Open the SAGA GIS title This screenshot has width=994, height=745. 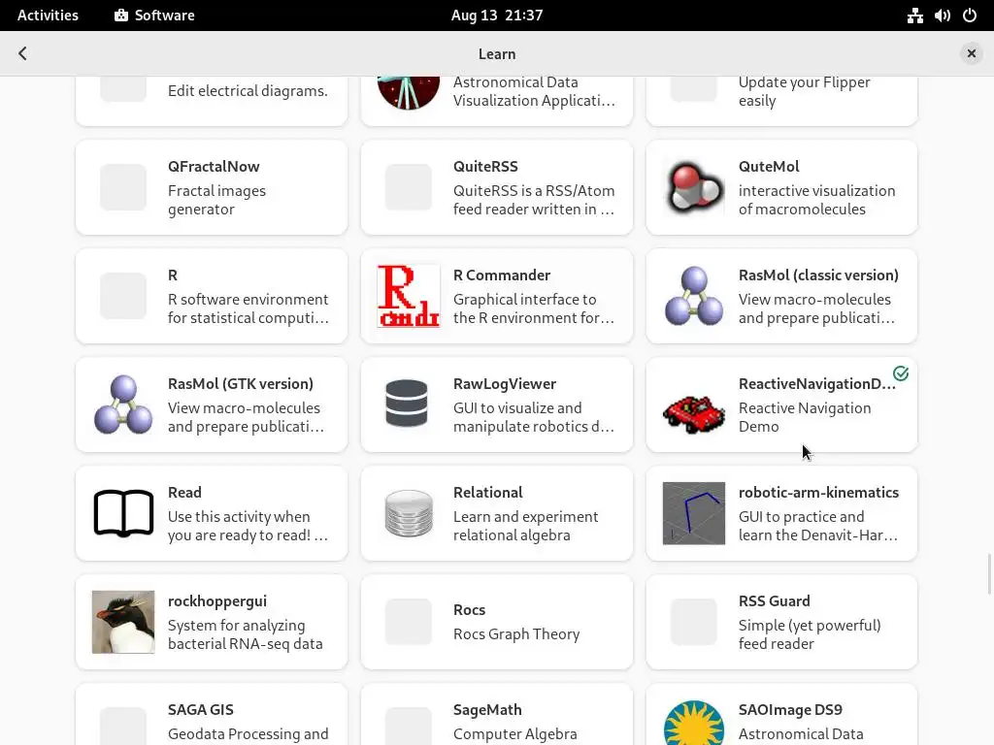(200, 710)
